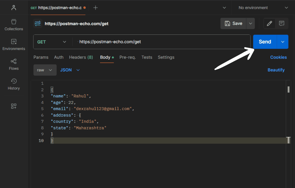Click the editor vertical scrollbar thumb

point(289,89)
